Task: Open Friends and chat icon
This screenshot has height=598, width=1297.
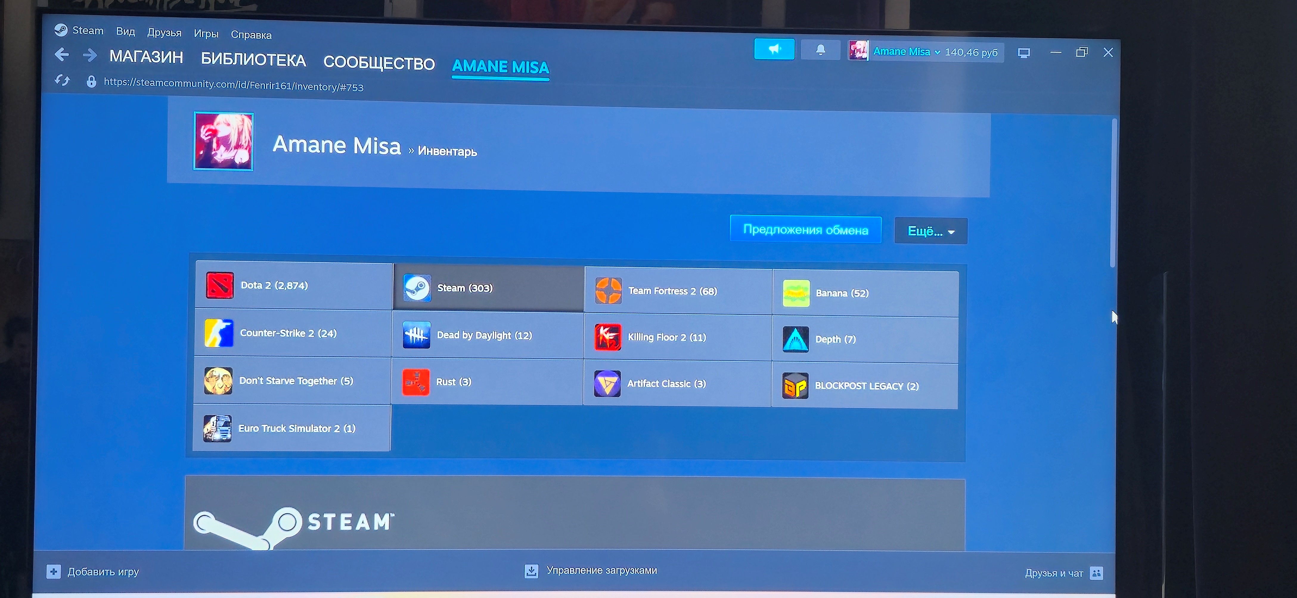Action: 1096,573
